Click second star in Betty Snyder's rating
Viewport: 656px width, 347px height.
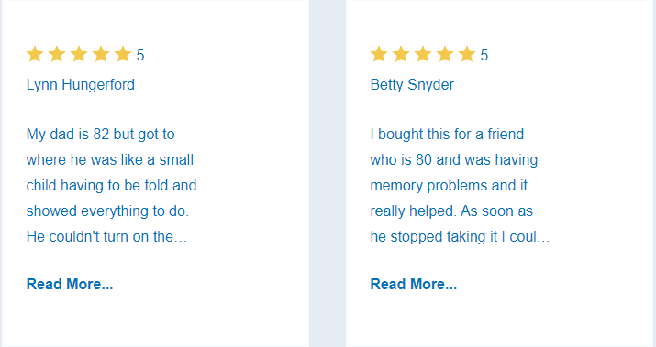[x=401, y=54]
